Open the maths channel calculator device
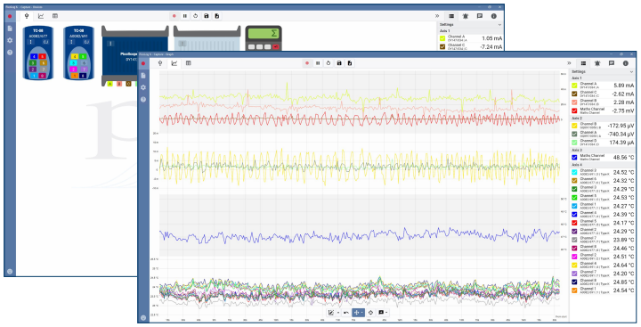 (x=264, y=38)
